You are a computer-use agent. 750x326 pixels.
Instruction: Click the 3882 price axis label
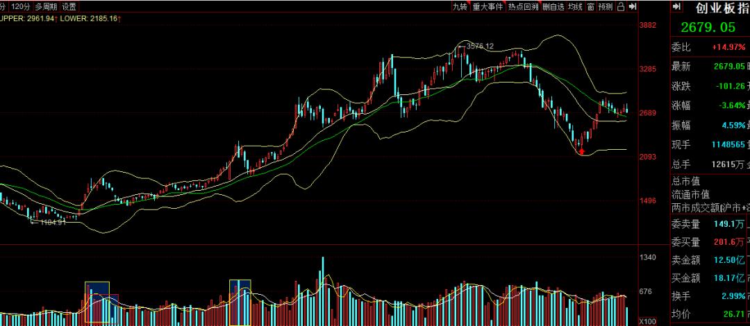pos(648,25)
